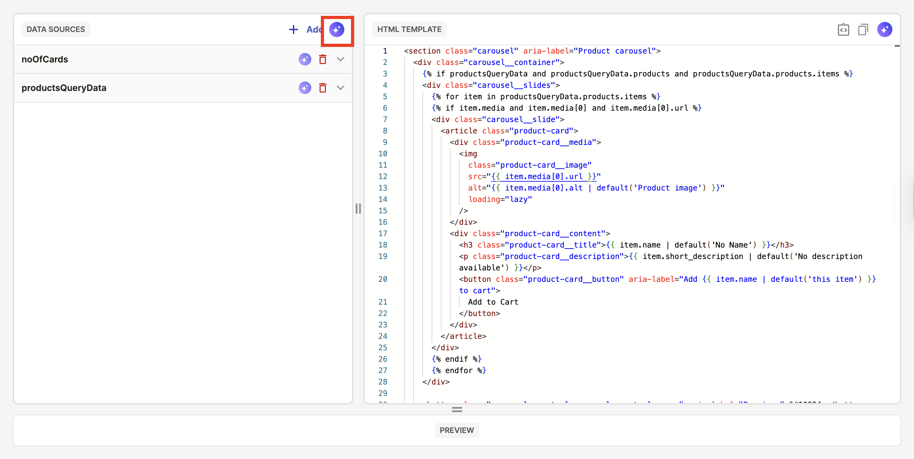Click the AI sparkle icon in Data Sources header
The image size is (914, 459).
tap(336, 29)
